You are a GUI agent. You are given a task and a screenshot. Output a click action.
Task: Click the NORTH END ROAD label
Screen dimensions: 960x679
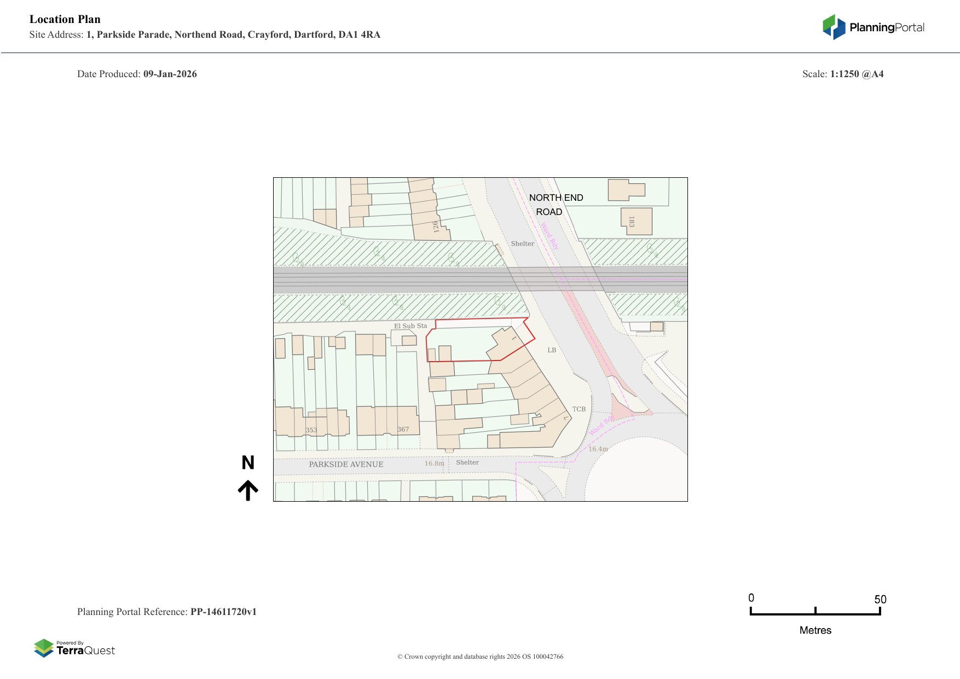556,205
